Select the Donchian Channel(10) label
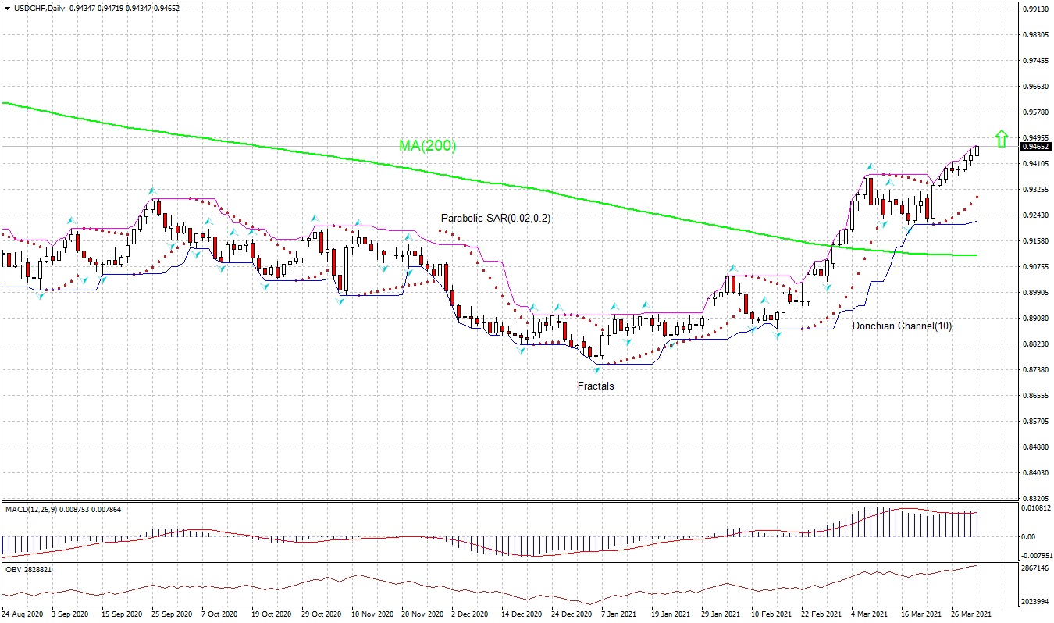This screenshot has width=1054, height=623. pos(902,326)
